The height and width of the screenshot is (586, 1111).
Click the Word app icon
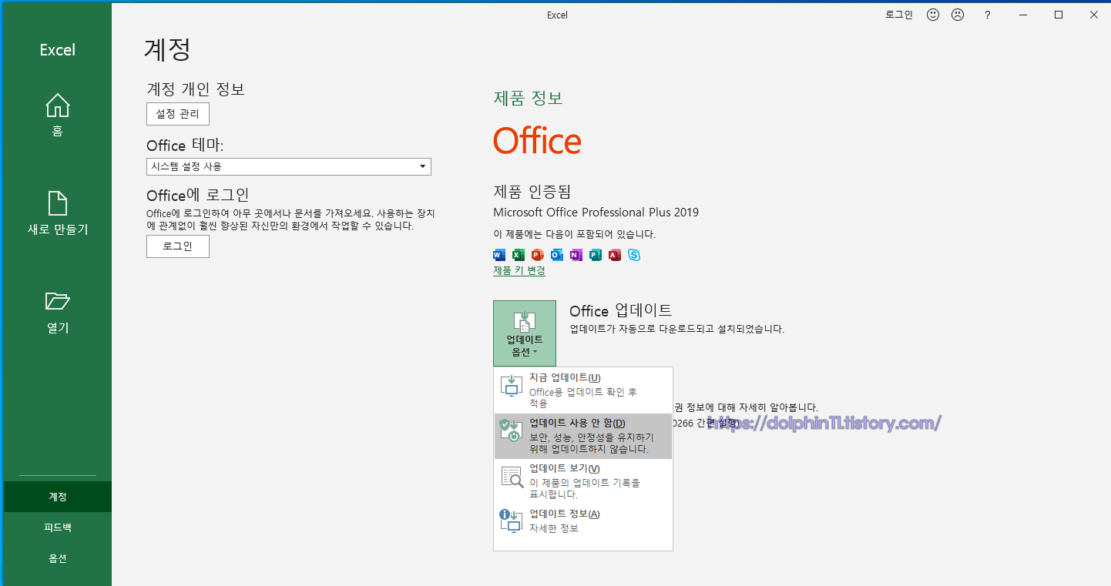[x=498, y=255]
